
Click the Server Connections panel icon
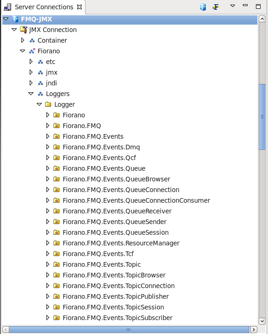pos(8,7)
